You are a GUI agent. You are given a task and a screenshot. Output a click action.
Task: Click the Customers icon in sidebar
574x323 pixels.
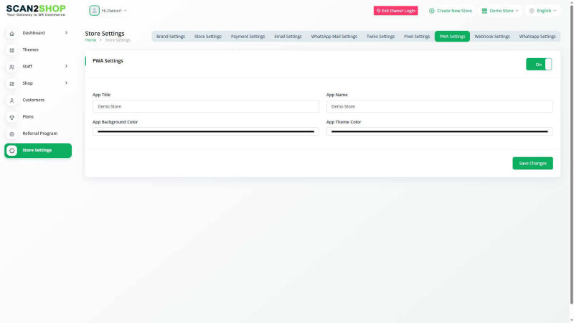(11, 100)
